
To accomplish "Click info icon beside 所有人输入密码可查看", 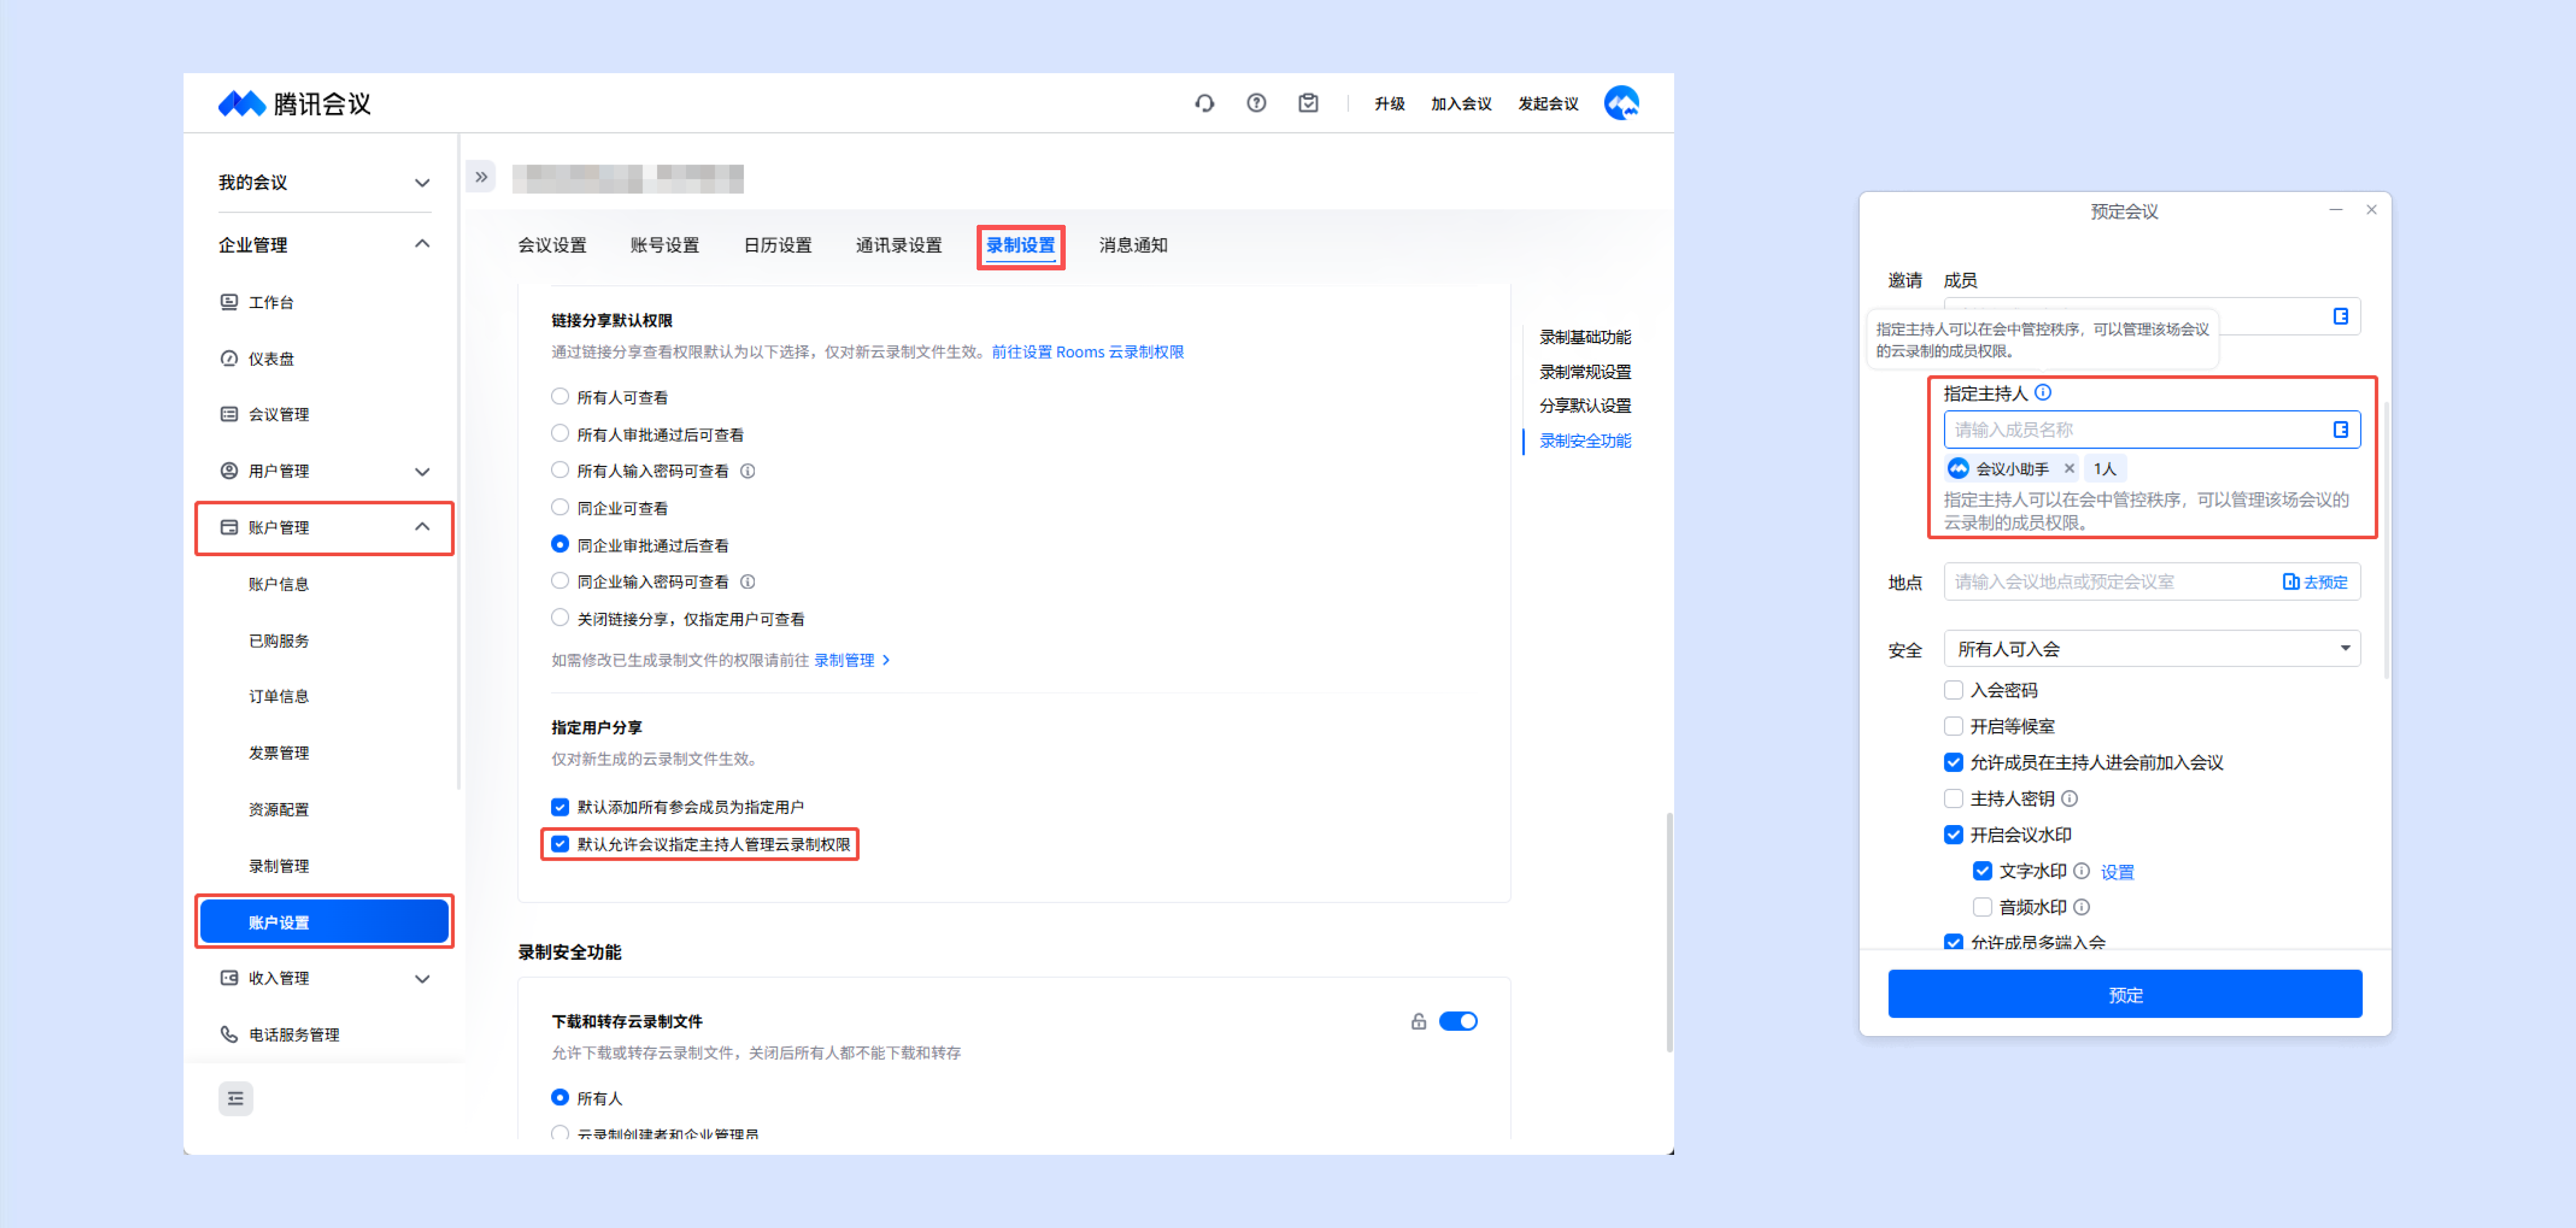I will [x=747, y=471].
